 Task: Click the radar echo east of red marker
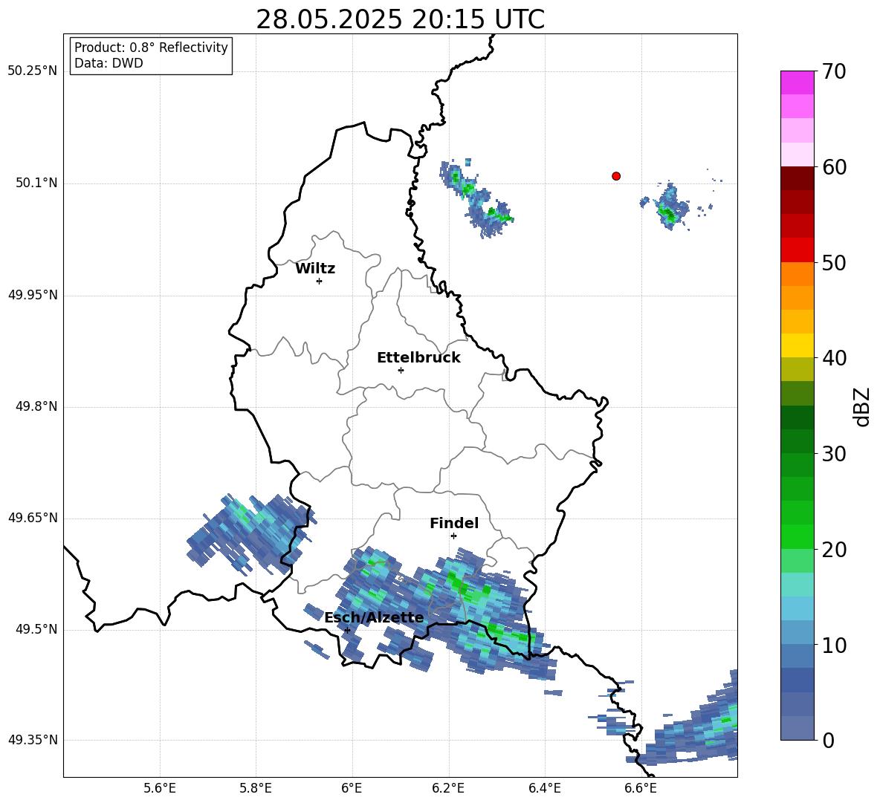(x=670, y=208)
